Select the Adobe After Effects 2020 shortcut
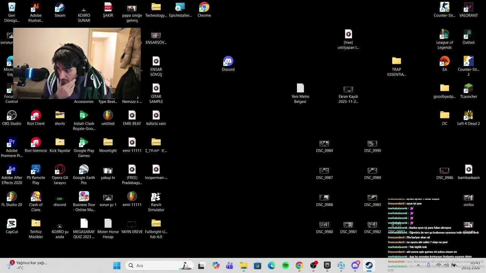Viewport: 486px width, 273px height. tap(12, 175)
